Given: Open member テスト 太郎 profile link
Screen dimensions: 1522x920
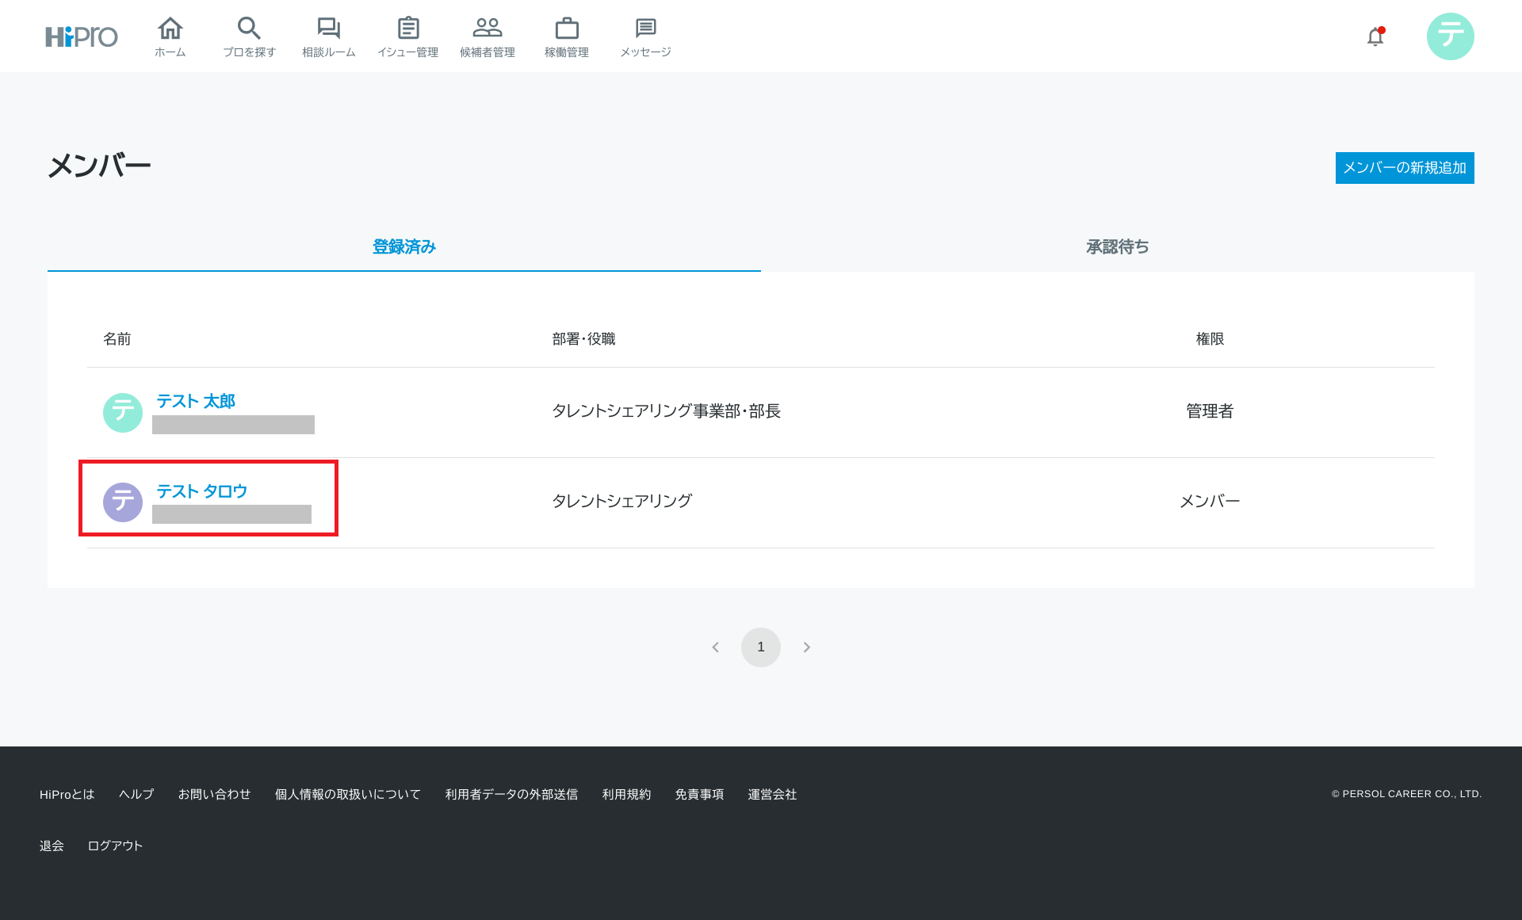Looking at the screenshot, I should 196,401.
